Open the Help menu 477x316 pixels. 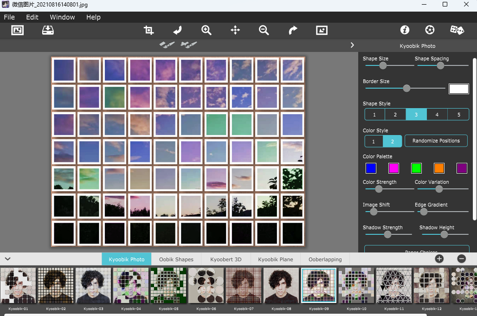93,17
